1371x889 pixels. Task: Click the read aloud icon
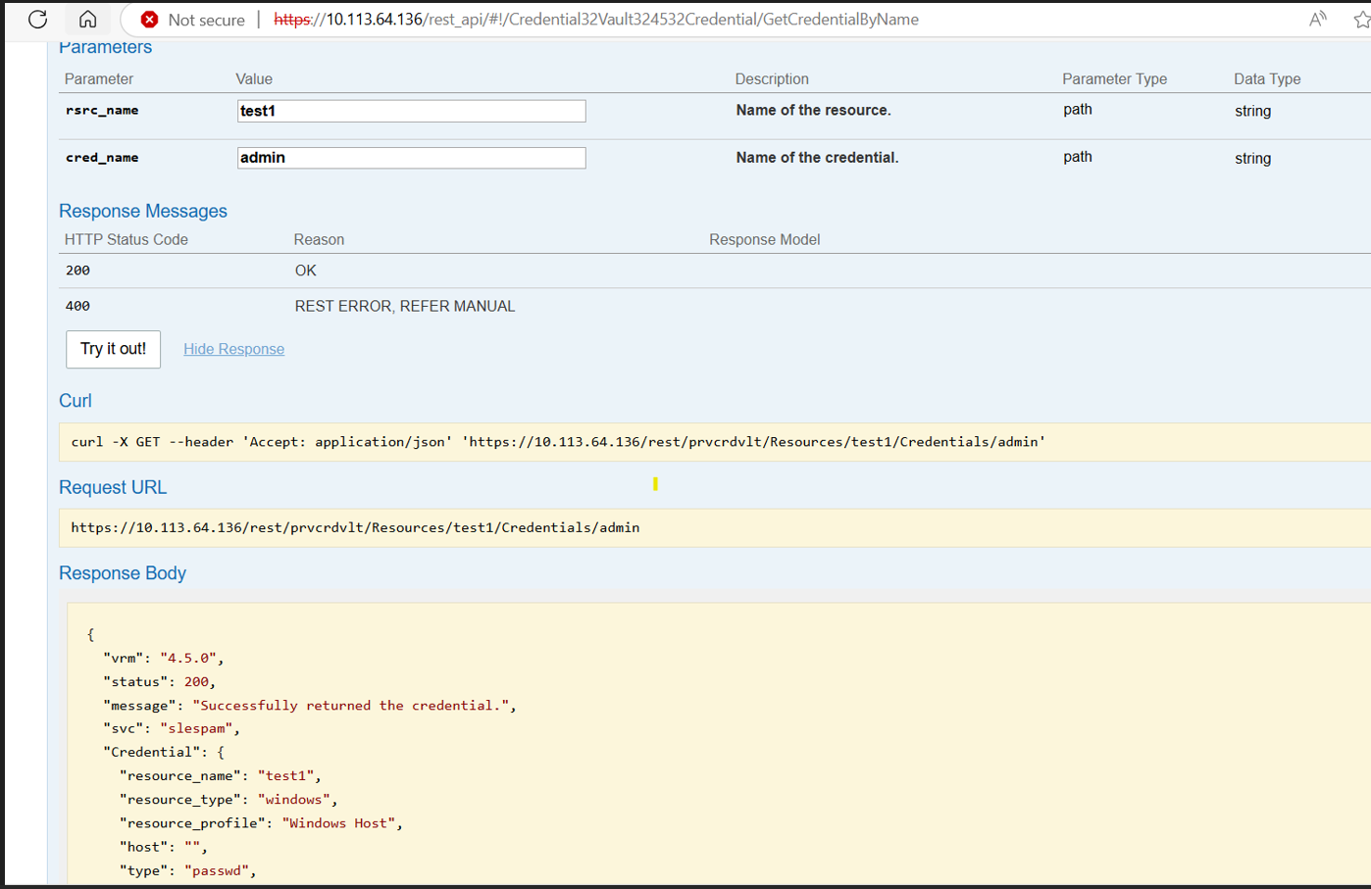(x=1318, y=20)
